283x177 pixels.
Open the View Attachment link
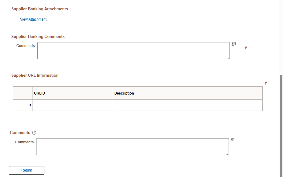33,19
